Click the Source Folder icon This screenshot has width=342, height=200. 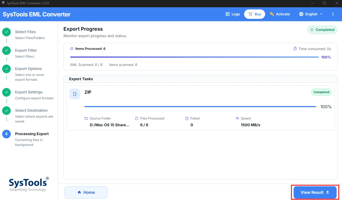coord(86,118)
